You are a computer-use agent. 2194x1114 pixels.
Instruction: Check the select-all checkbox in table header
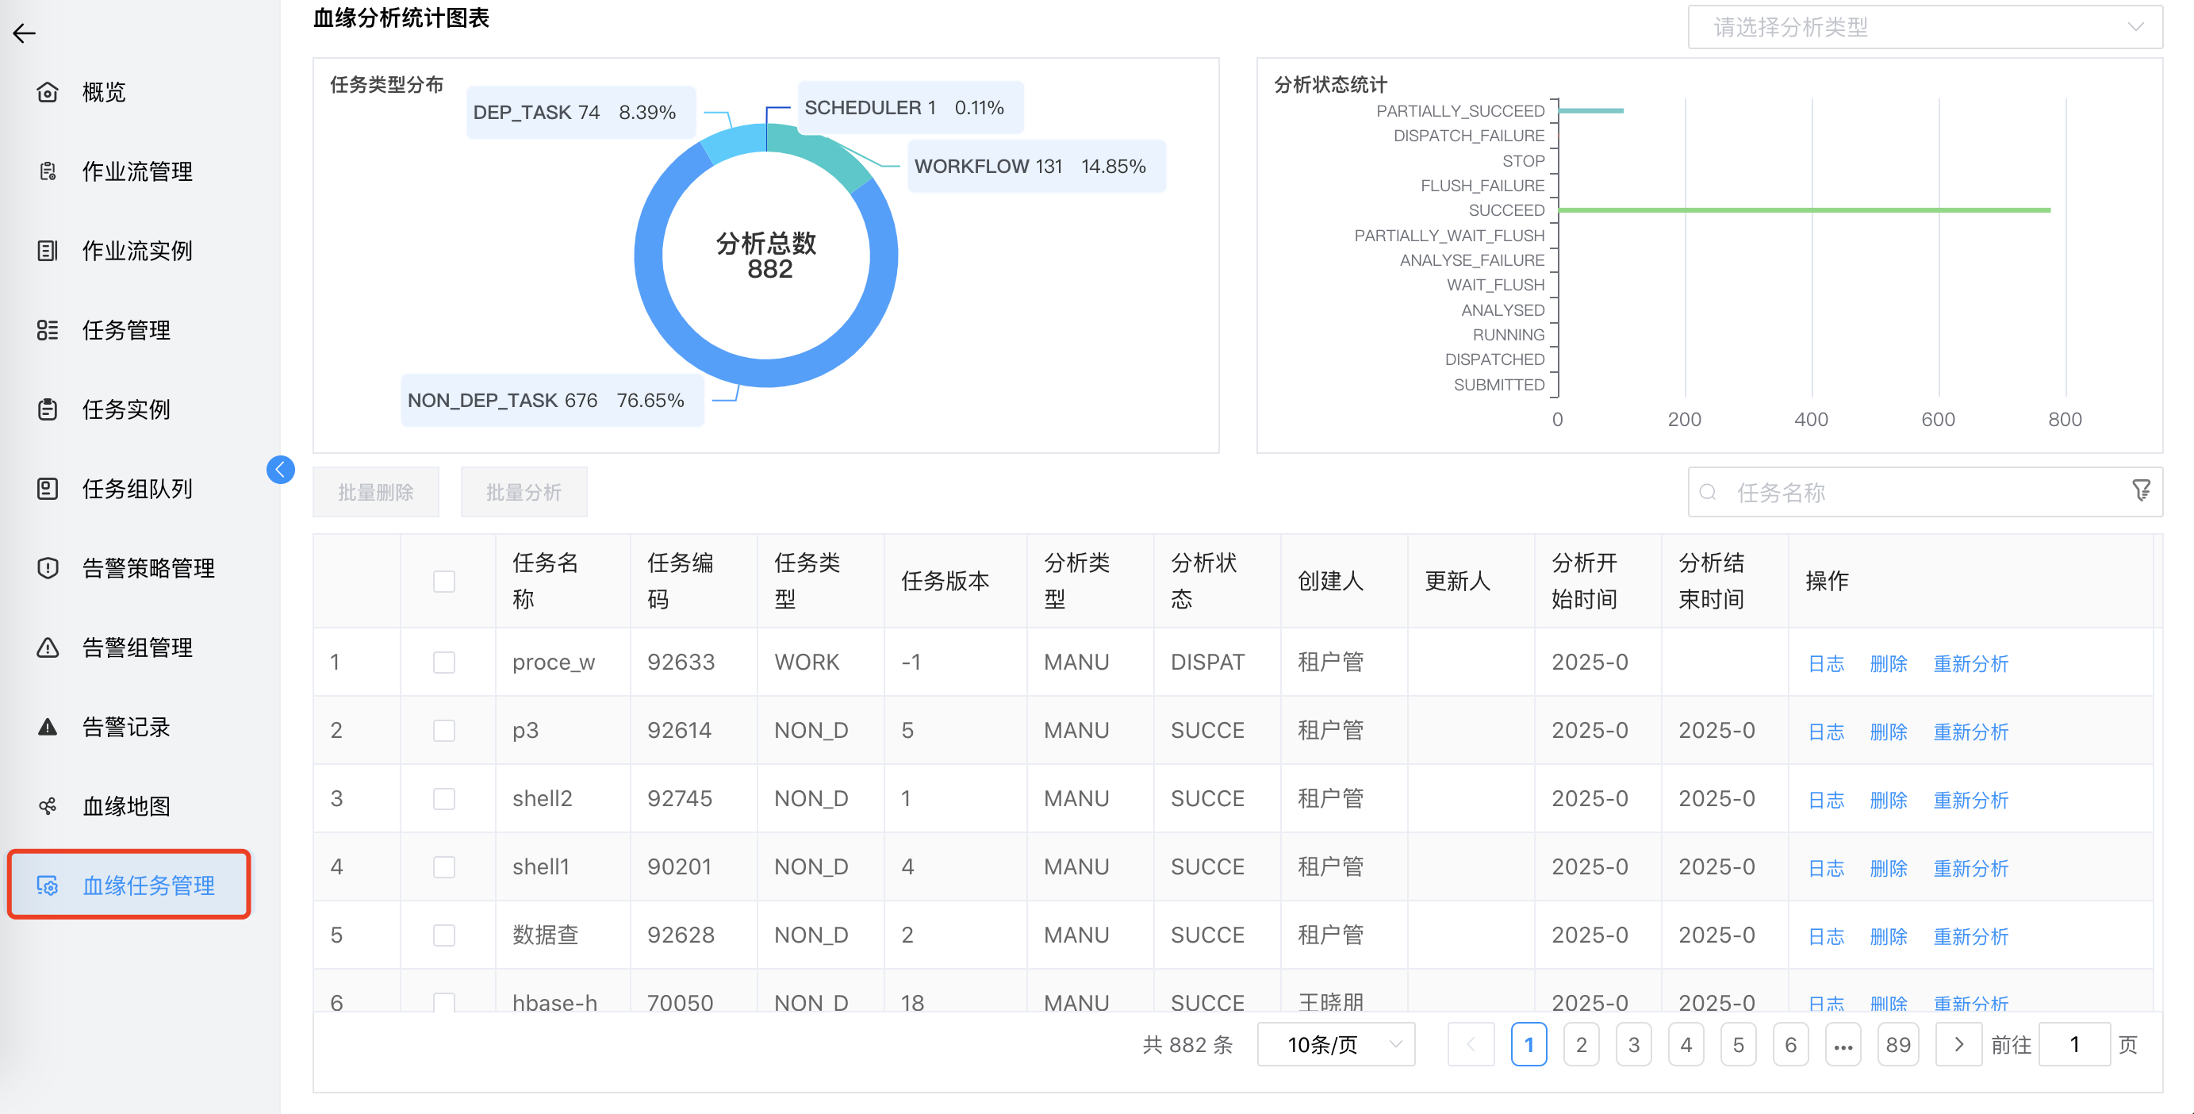coord(443,581)
